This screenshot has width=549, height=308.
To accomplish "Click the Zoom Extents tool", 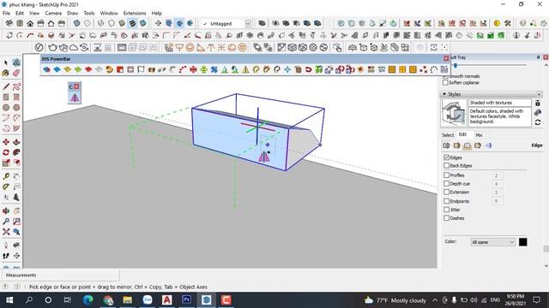I will pos(6,232).
